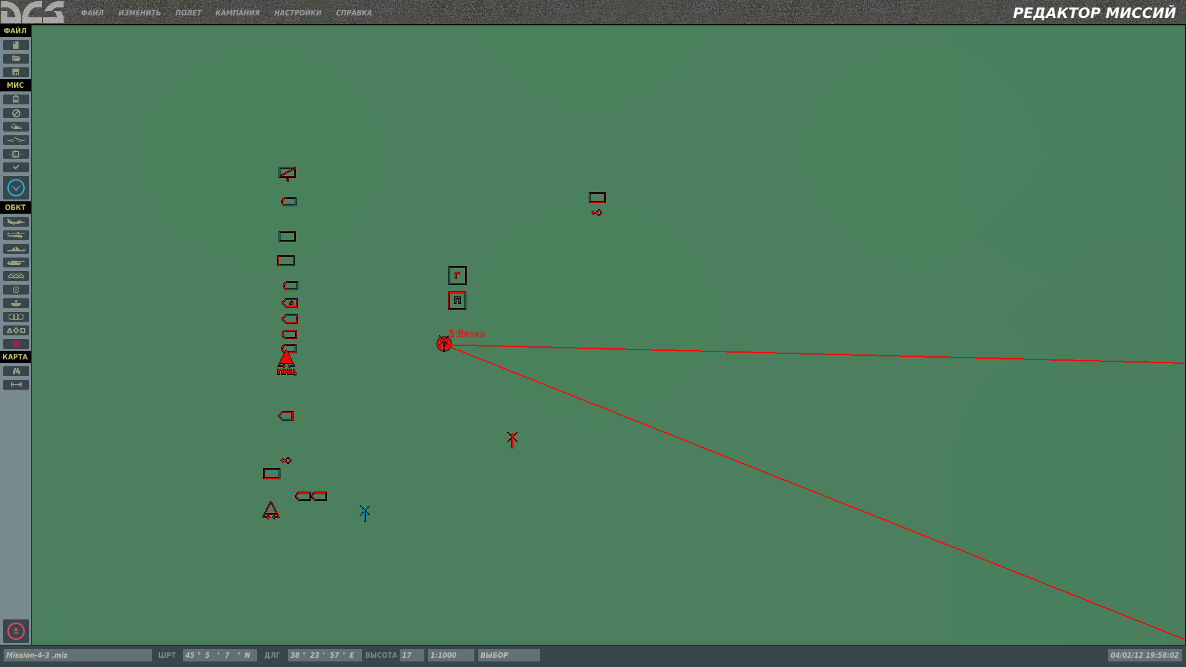This screenshot has height=667, width=1186.
Task: Select the 5:Ветка aircraft group marker
Action: click(444, 344)
